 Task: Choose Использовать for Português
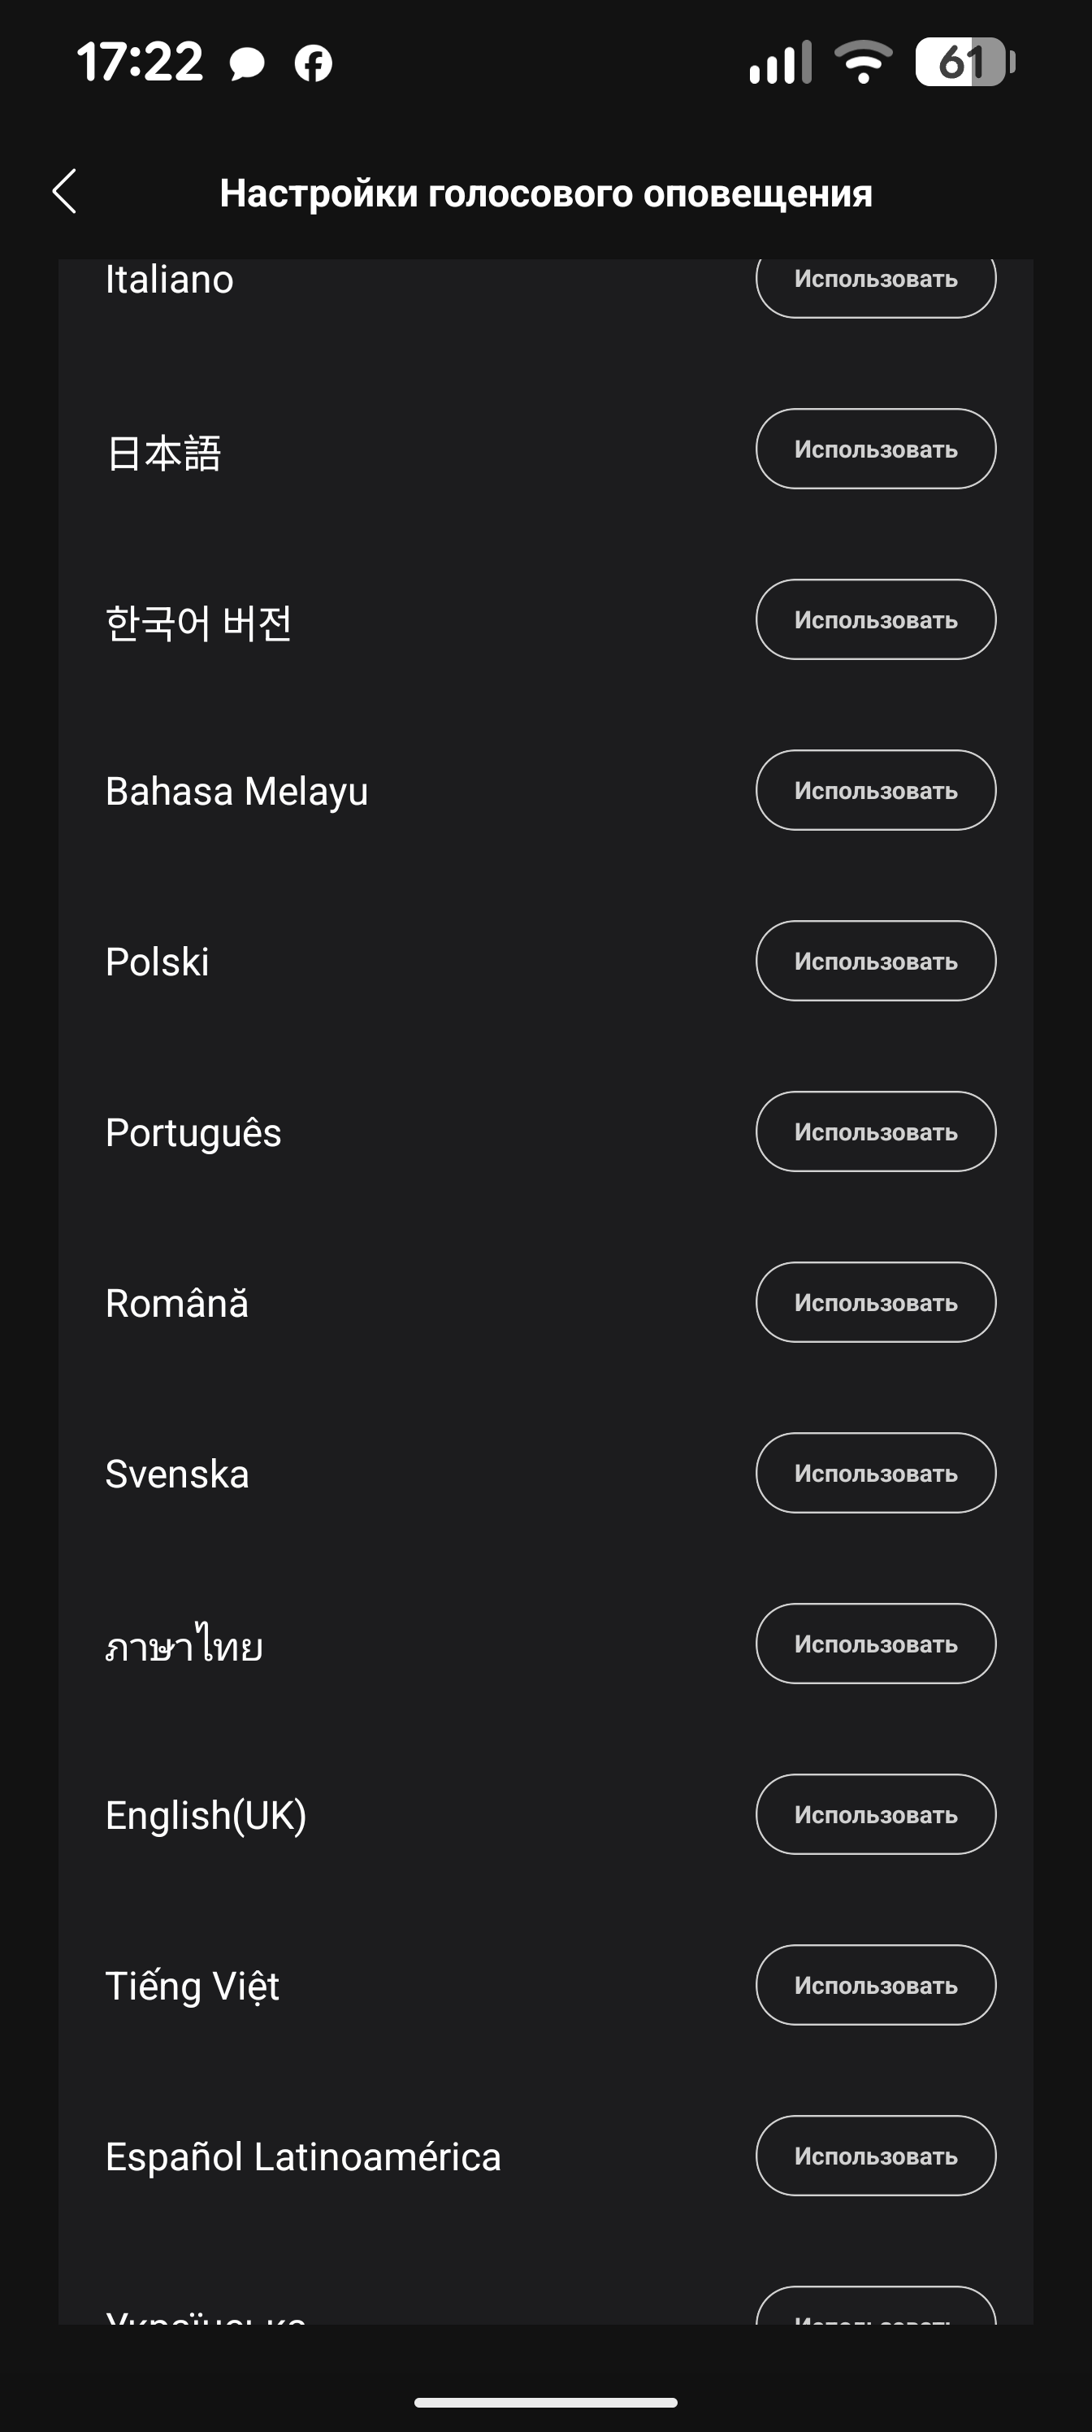(x=875, y=1132)
